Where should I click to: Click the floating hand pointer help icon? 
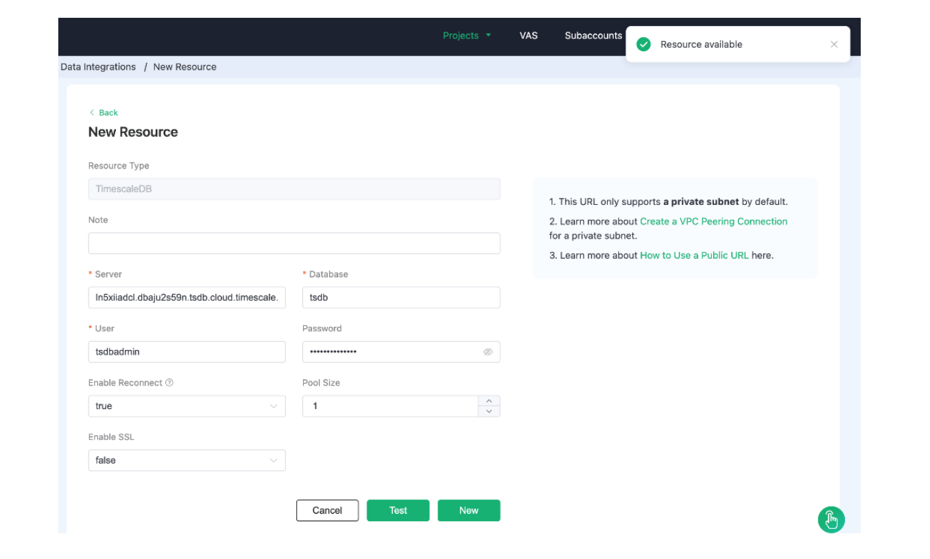[831, 520]
